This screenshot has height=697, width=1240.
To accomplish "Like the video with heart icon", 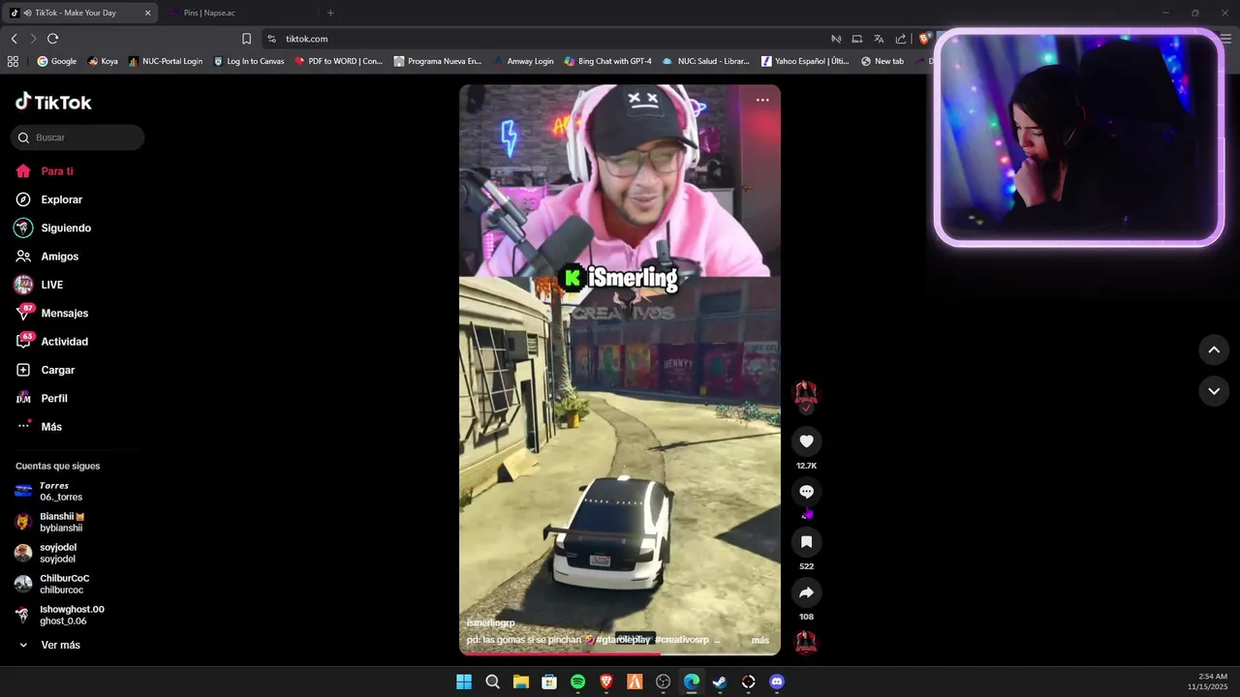I will (806, 441).
